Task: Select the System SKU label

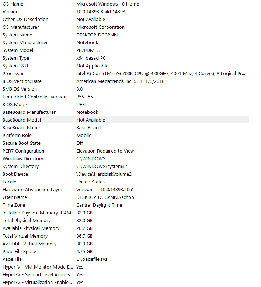Action: [15, 66]
